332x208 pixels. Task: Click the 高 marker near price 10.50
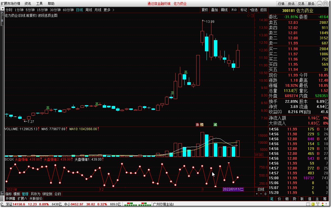point(186,72)
